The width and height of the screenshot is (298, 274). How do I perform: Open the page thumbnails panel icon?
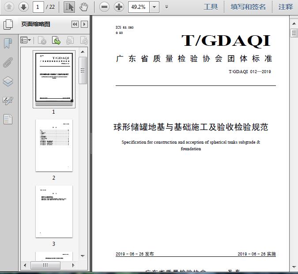[8, 24]
